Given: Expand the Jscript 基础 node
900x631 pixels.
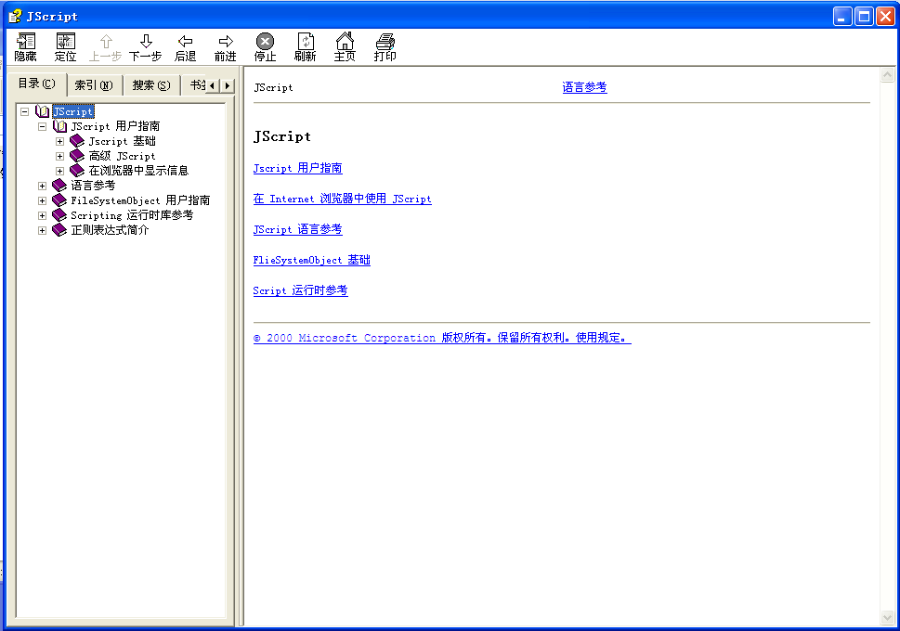Looking at the screenshot, I should 59,141.
